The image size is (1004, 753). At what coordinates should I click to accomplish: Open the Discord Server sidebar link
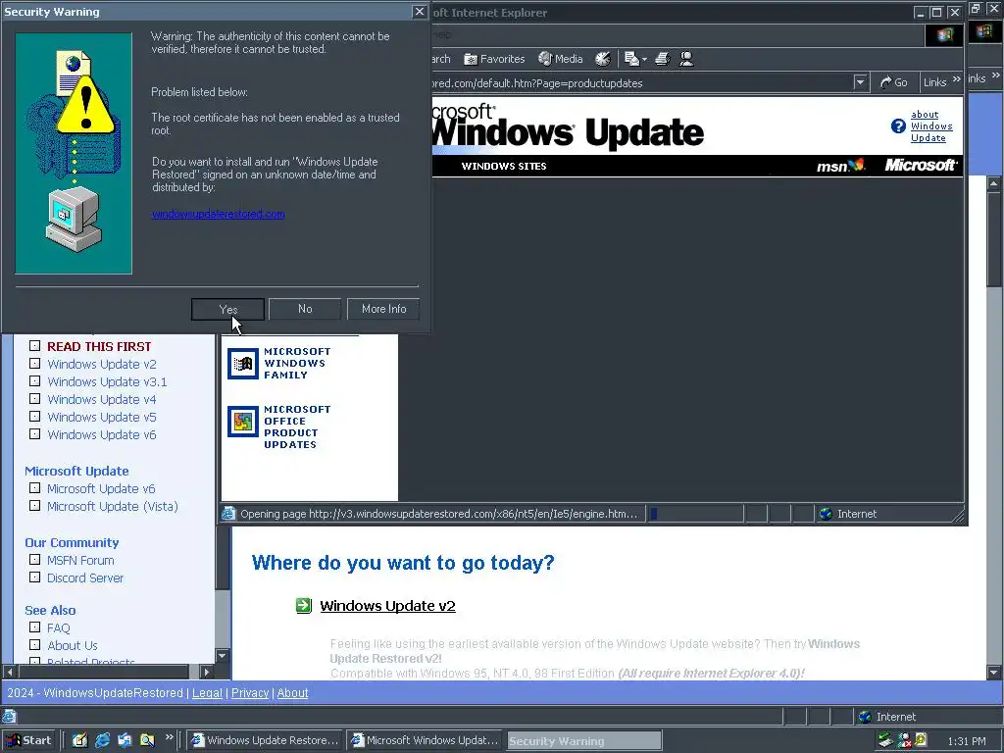click(x=85, y=577)
